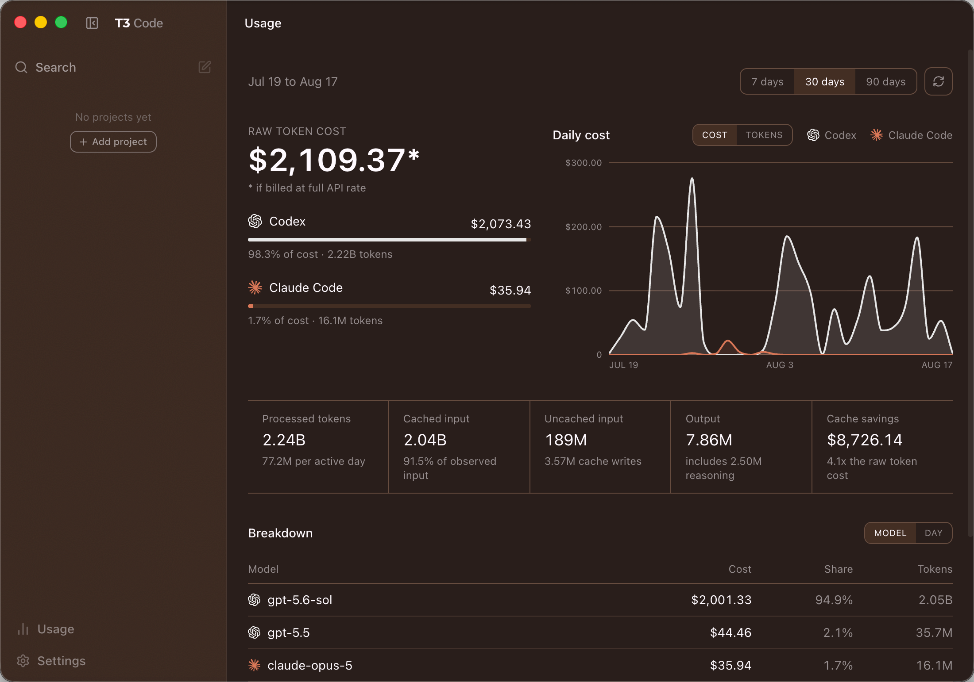Refresh usage data with the reload icon

coord(938,81)
